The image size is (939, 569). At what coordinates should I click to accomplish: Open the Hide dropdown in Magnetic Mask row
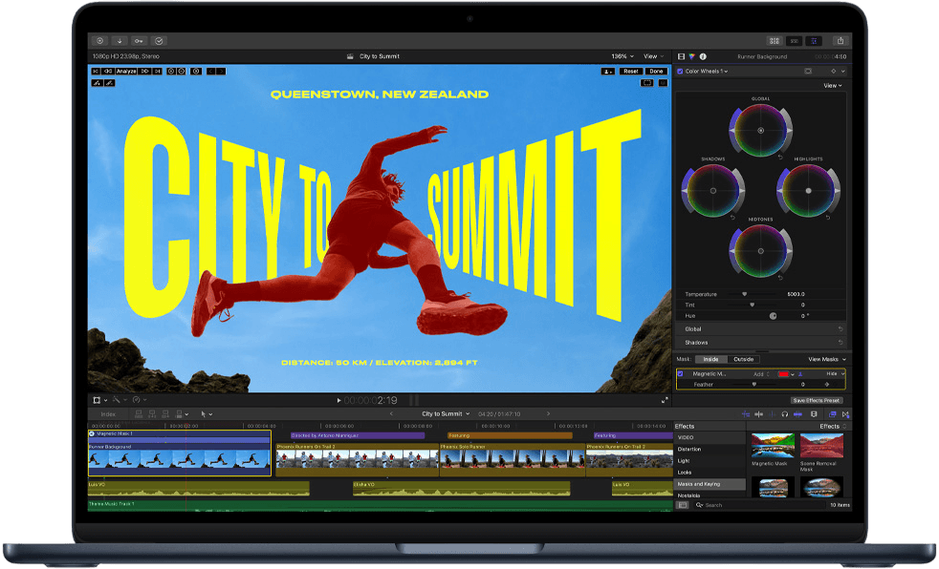(x=836, y=373)
